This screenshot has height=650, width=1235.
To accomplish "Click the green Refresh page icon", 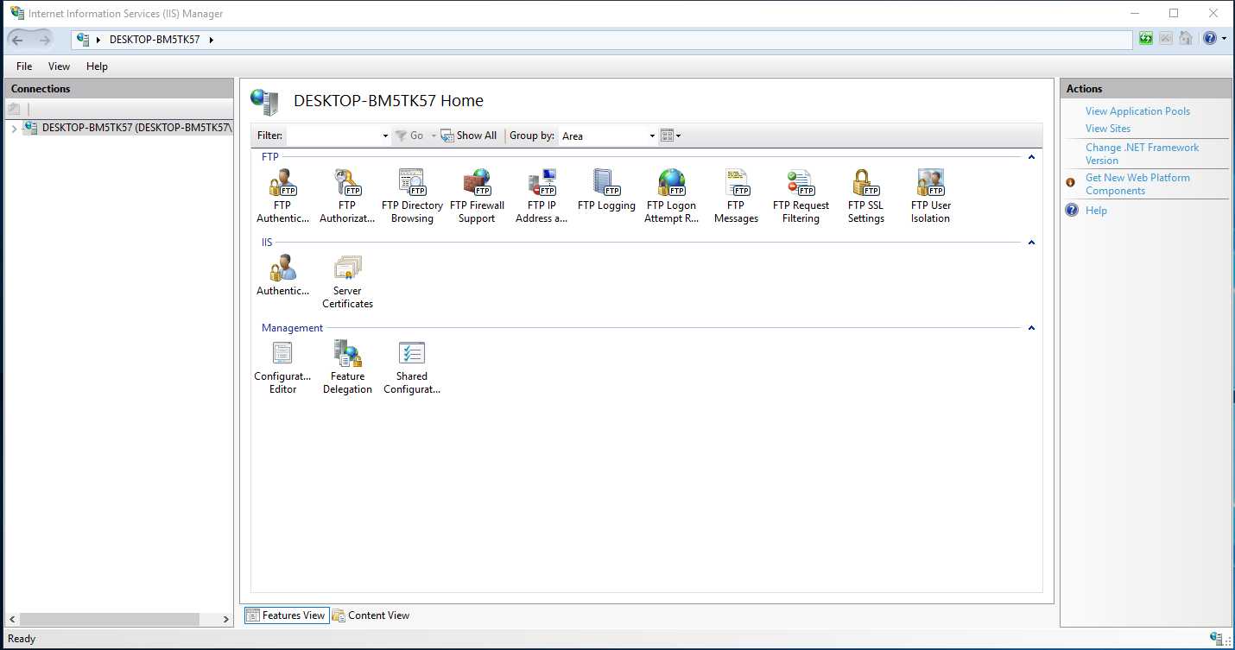I will [1145, 39].
